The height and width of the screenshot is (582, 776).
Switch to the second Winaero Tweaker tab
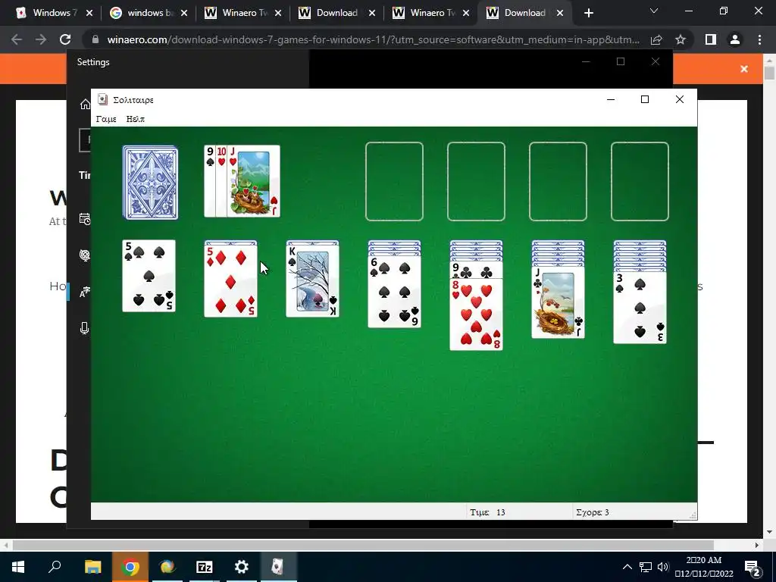[x=431, y=13]
